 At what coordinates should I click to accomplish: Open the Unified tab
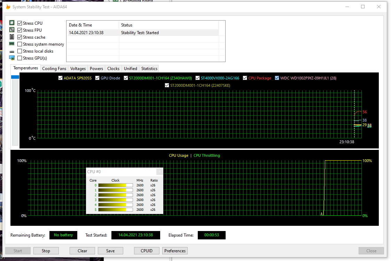pyautogui.click(x=131, y=69)
